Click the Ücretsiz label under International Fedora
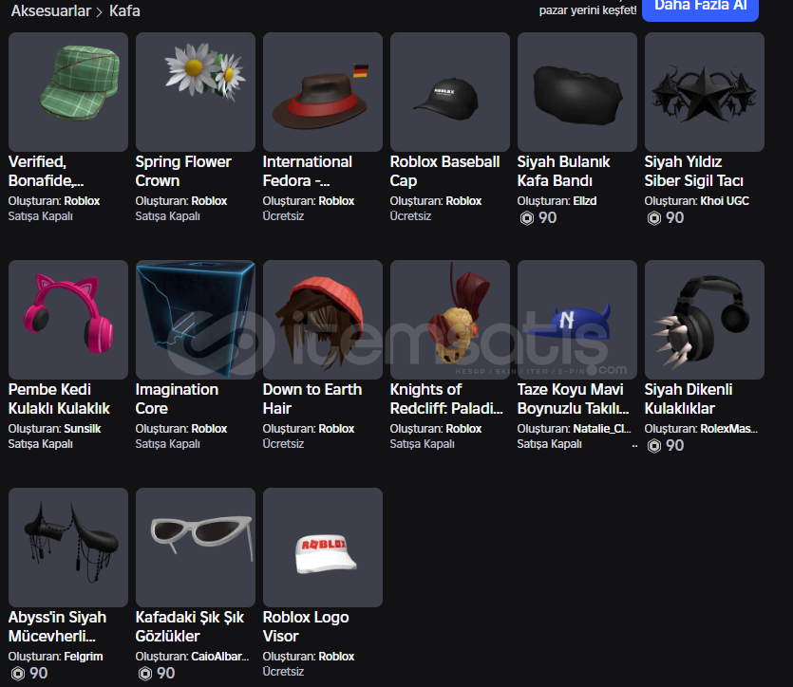Screen dimensions: 793x687 click(283, 216)
